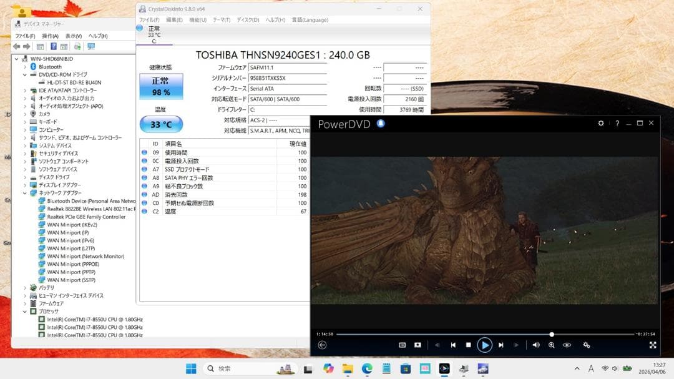674x379 pixels.
Task: Open PowerDVD playback settings gears icon
Action: (x=586, y=345)
